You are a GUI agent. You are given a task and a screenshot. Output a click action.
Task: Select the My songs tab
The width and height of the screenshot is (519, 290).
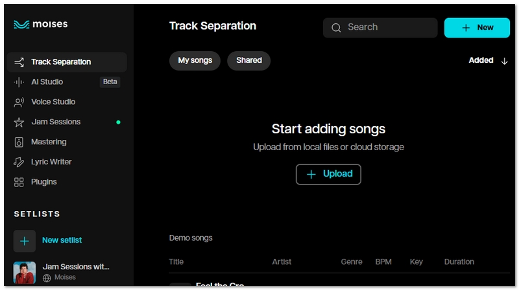195,61
